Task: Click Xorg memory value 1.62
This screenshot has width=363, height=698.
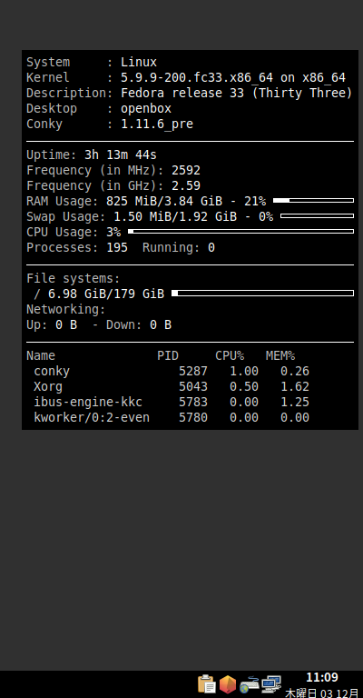Action: [295, 387]
